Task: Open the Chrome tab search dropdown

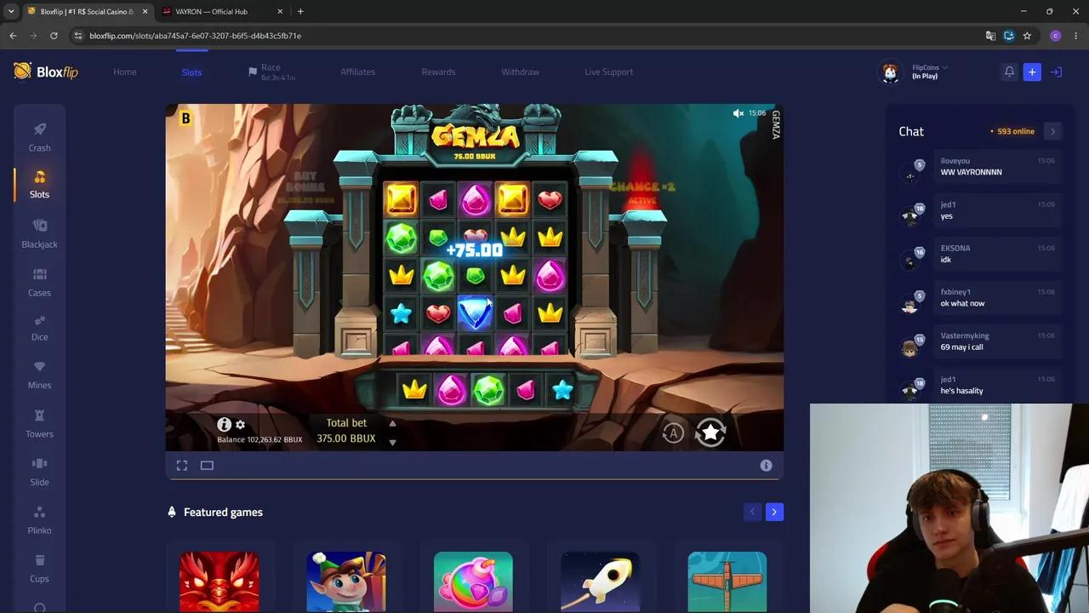Action: [10, 12]
